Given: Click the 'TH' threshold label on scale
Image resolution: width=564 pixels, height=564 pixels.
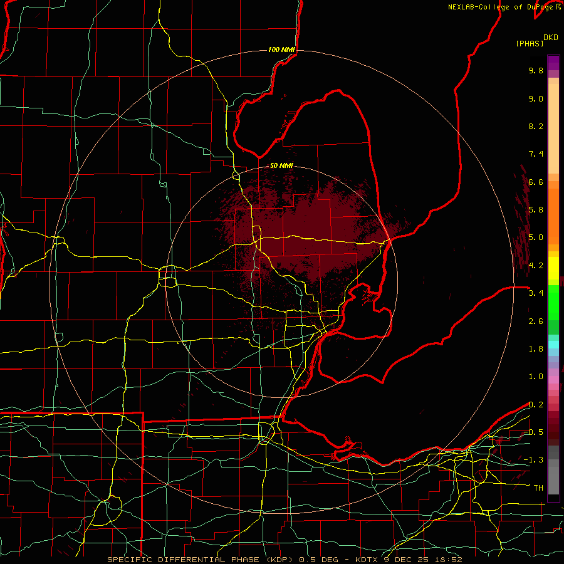Looking at the screenshot, I should (x=538, y=488).
